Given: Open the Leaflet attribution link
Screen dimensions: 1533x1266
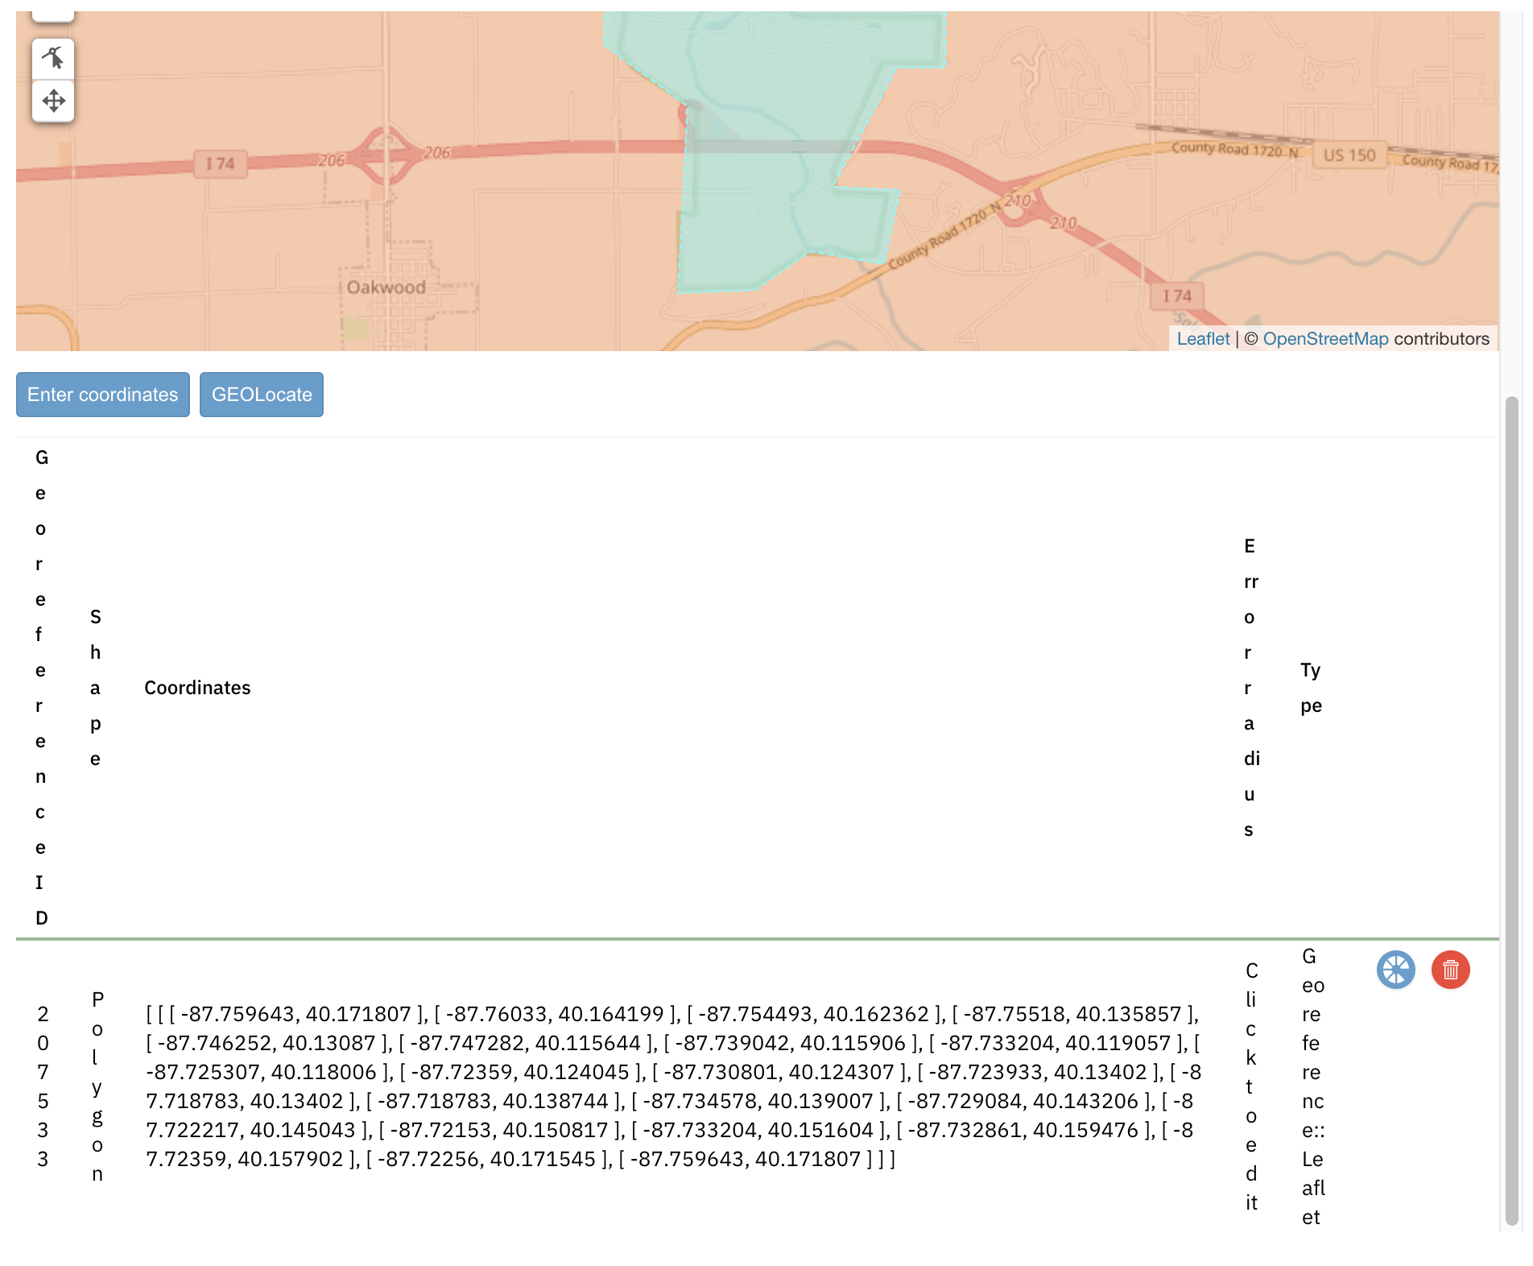Looking at the screenshot, I should [x=1203, y=339].
